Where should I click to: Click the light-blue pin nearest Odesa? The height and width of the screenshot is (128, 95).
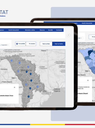tap(37, 87)
